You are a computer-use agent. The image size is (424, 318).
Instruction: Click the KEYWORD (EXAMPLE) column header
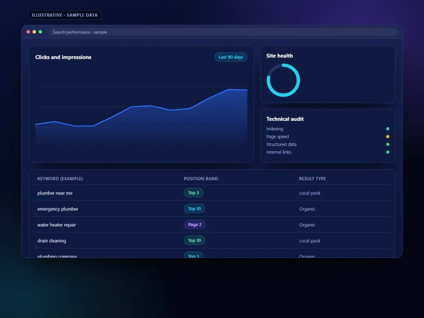coord(60,179)
